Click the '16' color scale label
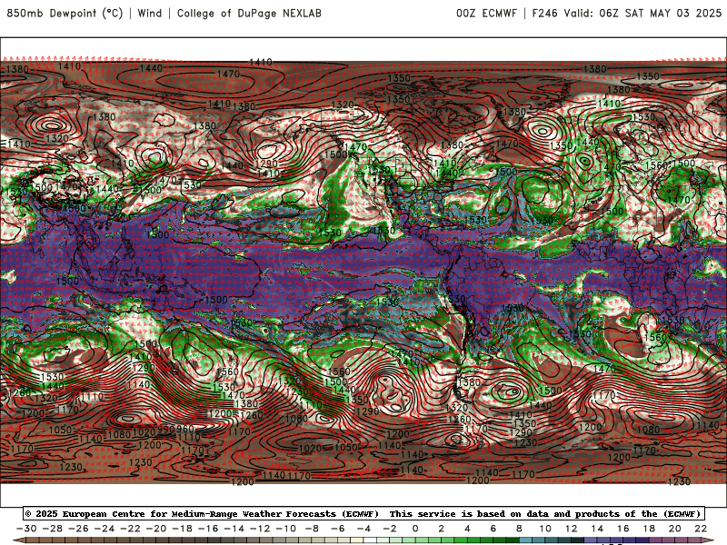This screenshot has height=545, width=727. [622, 529]
